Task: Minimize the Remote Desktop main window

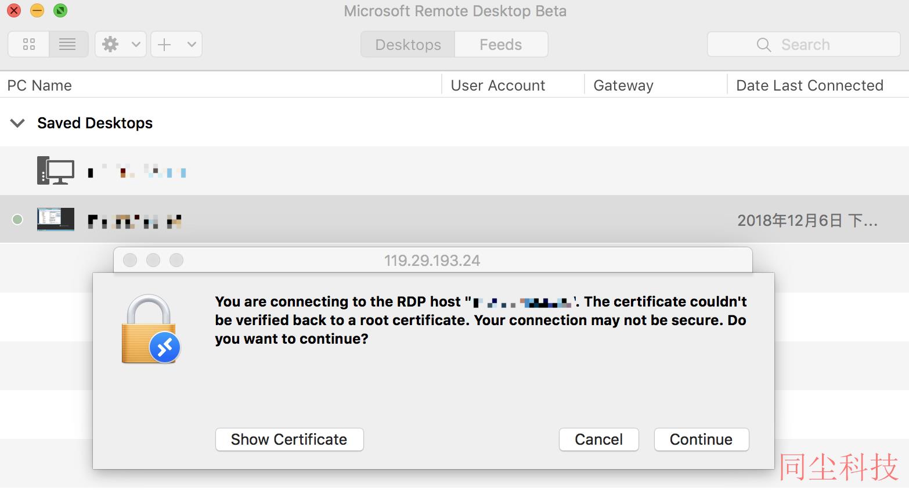Action: coord(37,10)
